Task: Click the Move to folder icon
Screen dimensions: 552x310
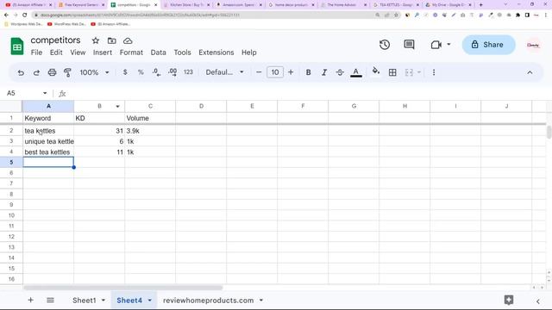Action: [x=111, y=40]
